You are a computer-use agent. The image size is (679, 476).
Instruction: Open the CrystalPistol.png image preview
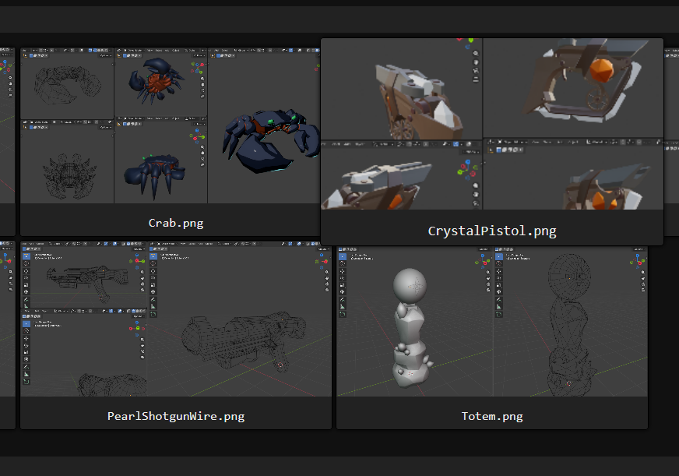coord(492,125)
